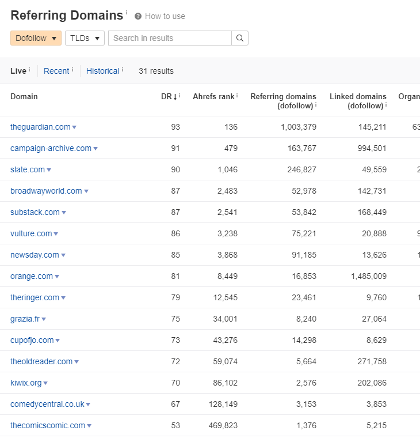Open orange.com domain link
Image resolution: width=420 pixels, height=438 pixels.
click(x=32, y=276)
